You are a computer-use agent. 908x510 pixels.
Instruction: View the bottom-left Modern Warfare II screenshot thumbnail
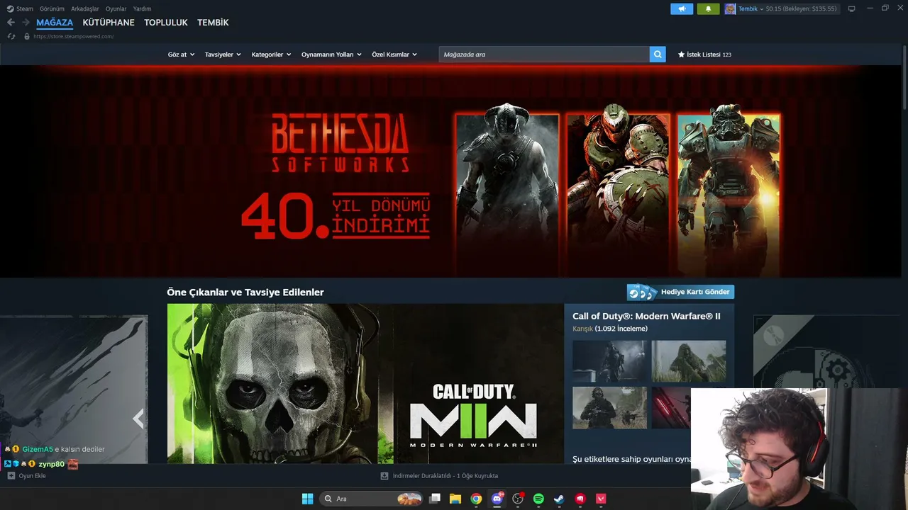pos(610,407)
